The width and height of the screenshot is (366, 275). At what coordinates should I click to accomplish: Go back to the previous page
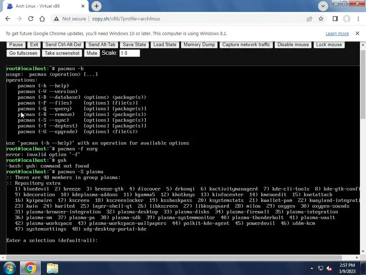coord(8,19)
